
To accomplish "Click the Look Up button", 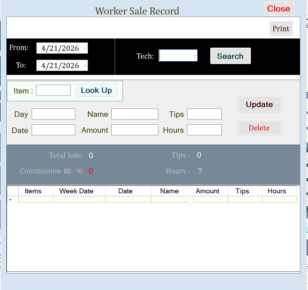I will [x=97, y=90].
